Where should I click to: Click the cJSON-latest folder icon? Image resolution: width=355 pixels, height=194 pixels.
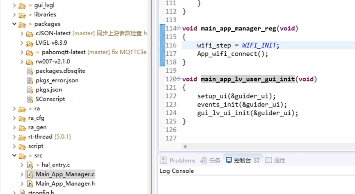(x=30, y=34)
